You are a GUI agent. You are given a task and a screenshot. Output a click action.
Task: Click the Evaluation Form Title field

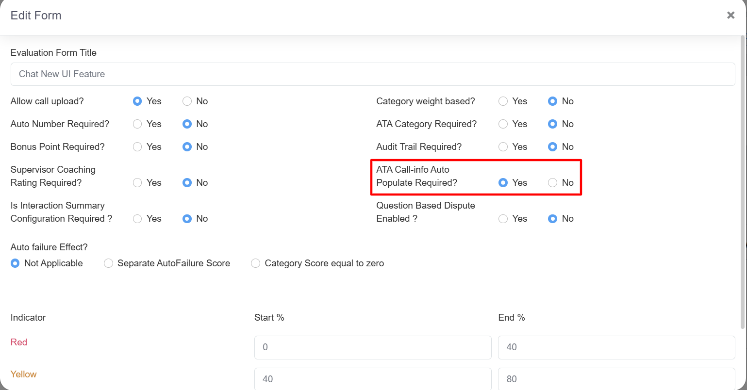372,74
